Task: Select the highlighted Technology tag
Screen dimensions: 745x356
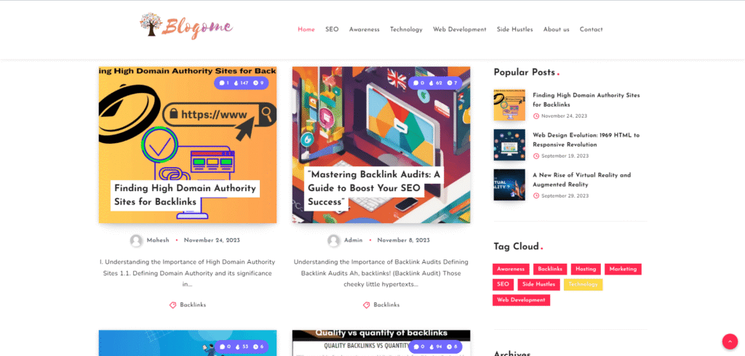Action: coord(583,285)
